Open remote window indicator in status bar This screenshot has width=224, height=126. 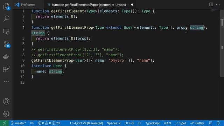coord(4,123)
